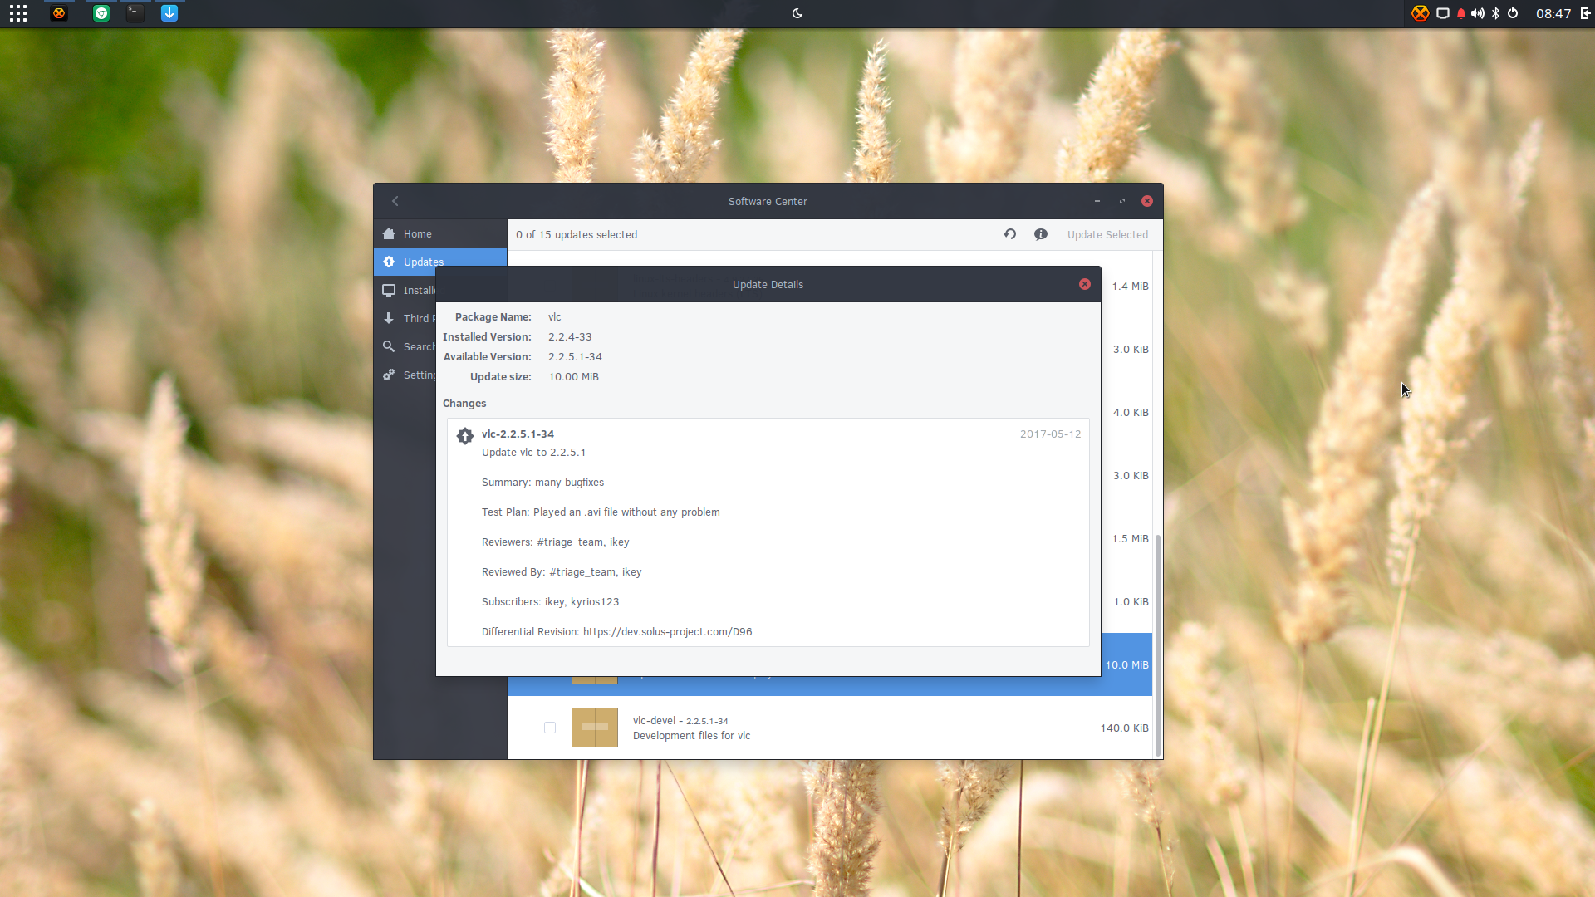Click Update Selected button
This screenshot has width=1595, height=897.
click(x=1107, y=235)
